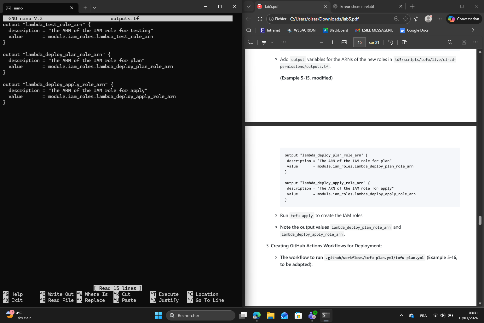This screenshot has width=484, height=323.
Task: Activate fit-to-width page view
Action: tap(344, 42)
